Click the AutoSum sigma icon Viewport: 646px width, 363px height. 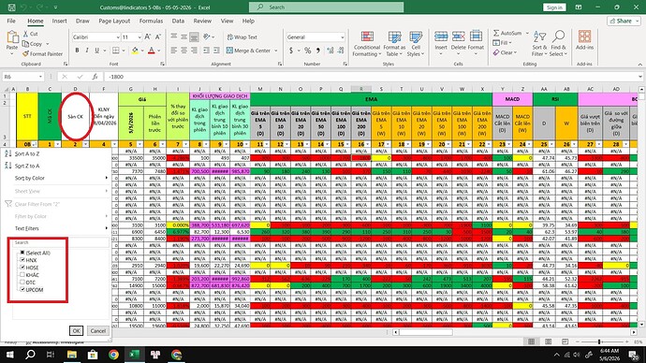[496, 33]
